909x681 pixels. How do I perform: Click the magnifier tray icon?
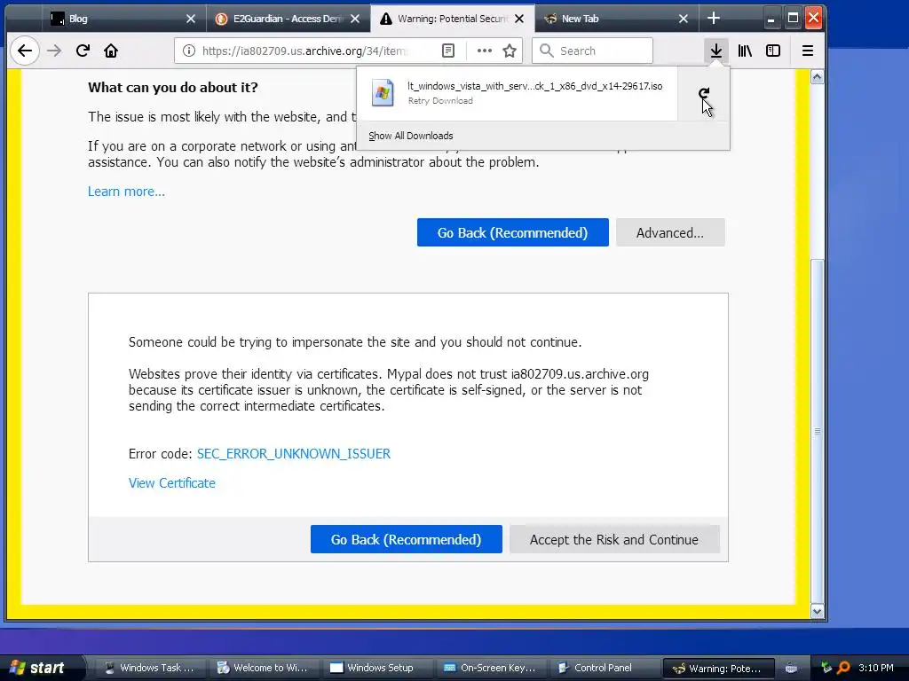(843, 668)
